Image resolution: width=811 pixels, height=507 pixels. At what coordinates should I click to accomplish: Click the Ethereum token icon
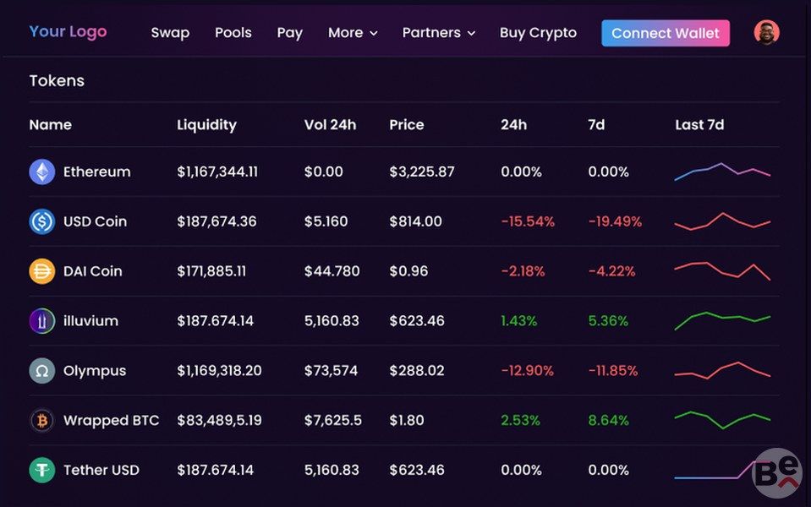(42, 172)
